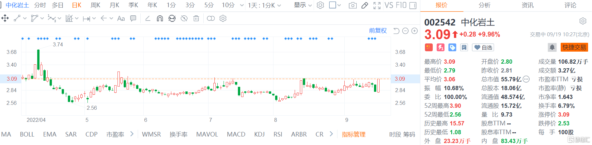Open chart settings gear in top bar
Screen dimensions: 592x145
tap(320, 5)
